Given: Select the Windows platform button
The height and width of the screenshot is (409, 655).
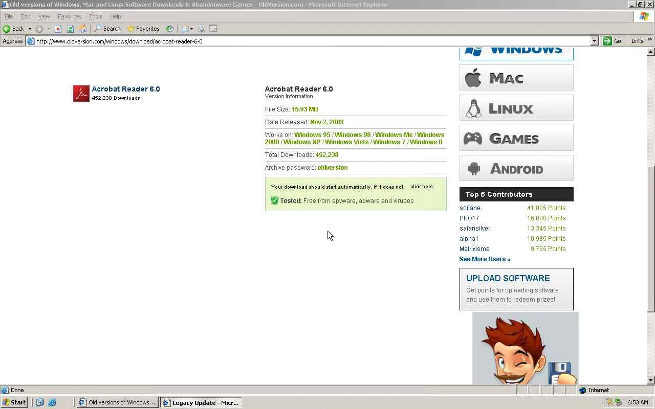Looking at the screenshot, I should coord(516,53).
